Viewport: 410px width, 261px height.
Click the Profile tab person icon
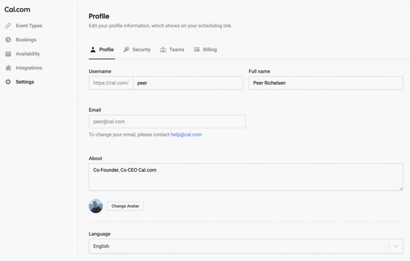click(x=93, y=50)
